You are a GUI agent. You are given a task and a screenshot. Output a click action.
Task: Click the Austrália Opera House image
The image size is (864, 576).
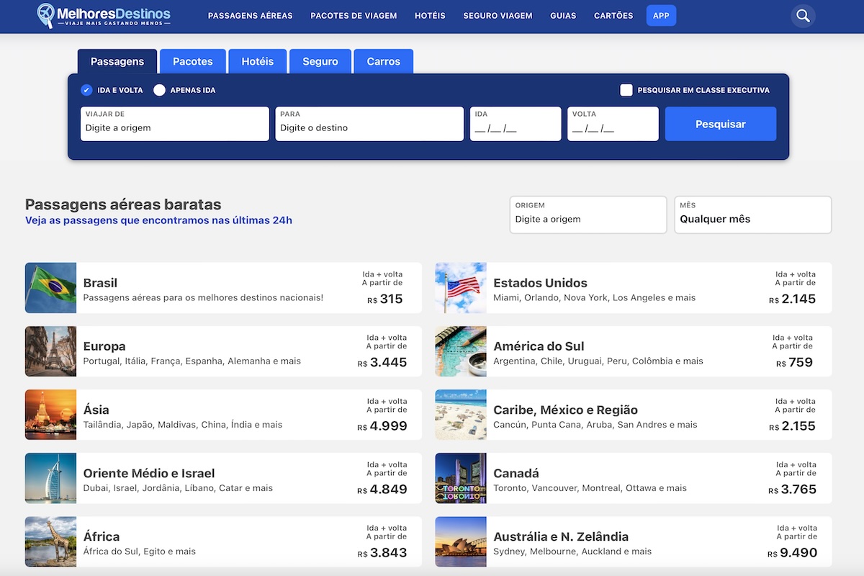(x=460, y=541)
